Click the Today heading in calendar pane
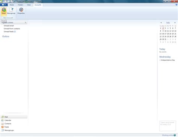 [162, 49]
